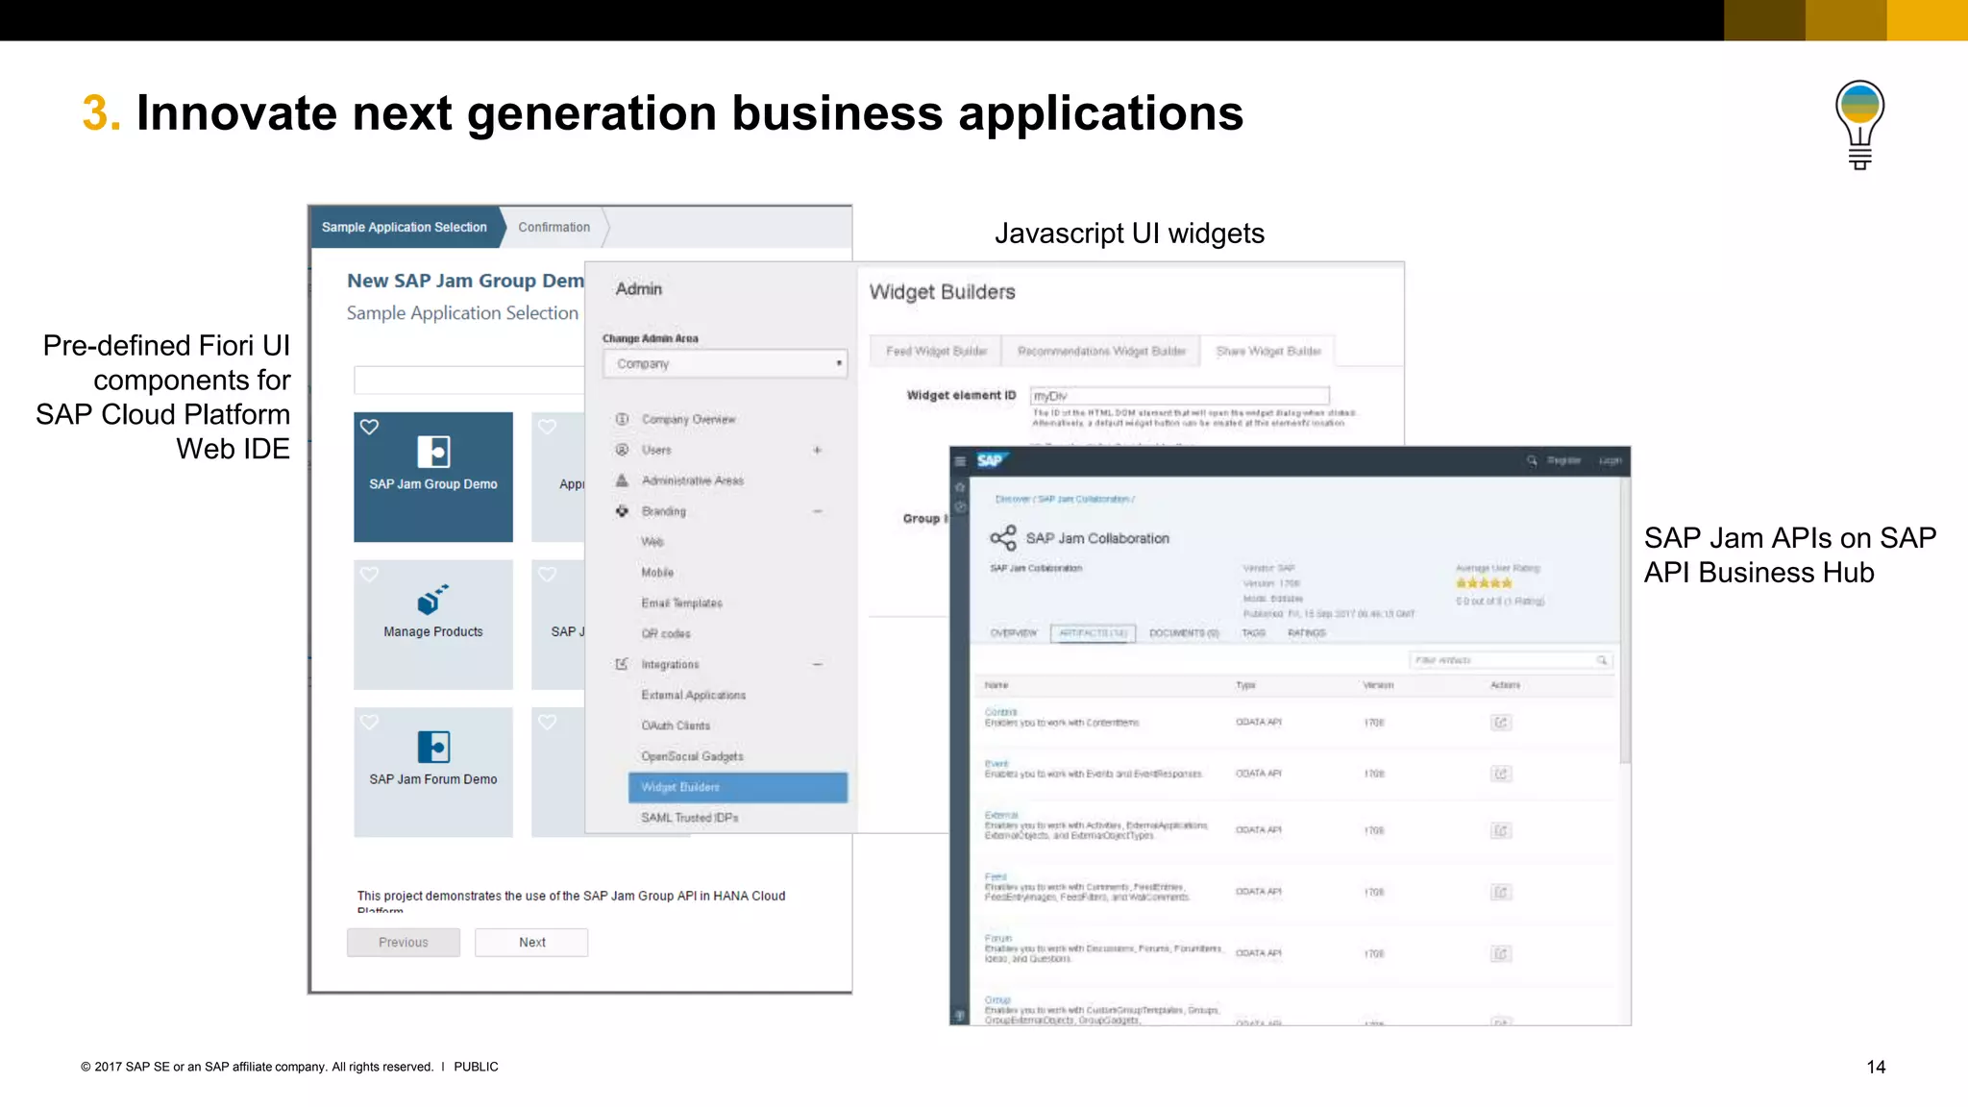Image resolution: width=1968 pixels, height=1107 pixels.
Task: Select the Manage Products tile
Action: pyautogui.click(x=433, y=625)
